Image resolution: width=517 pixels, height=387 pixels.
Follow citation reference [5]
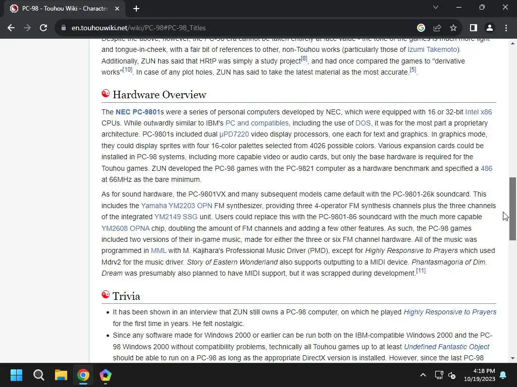click(x=413, y=70)
